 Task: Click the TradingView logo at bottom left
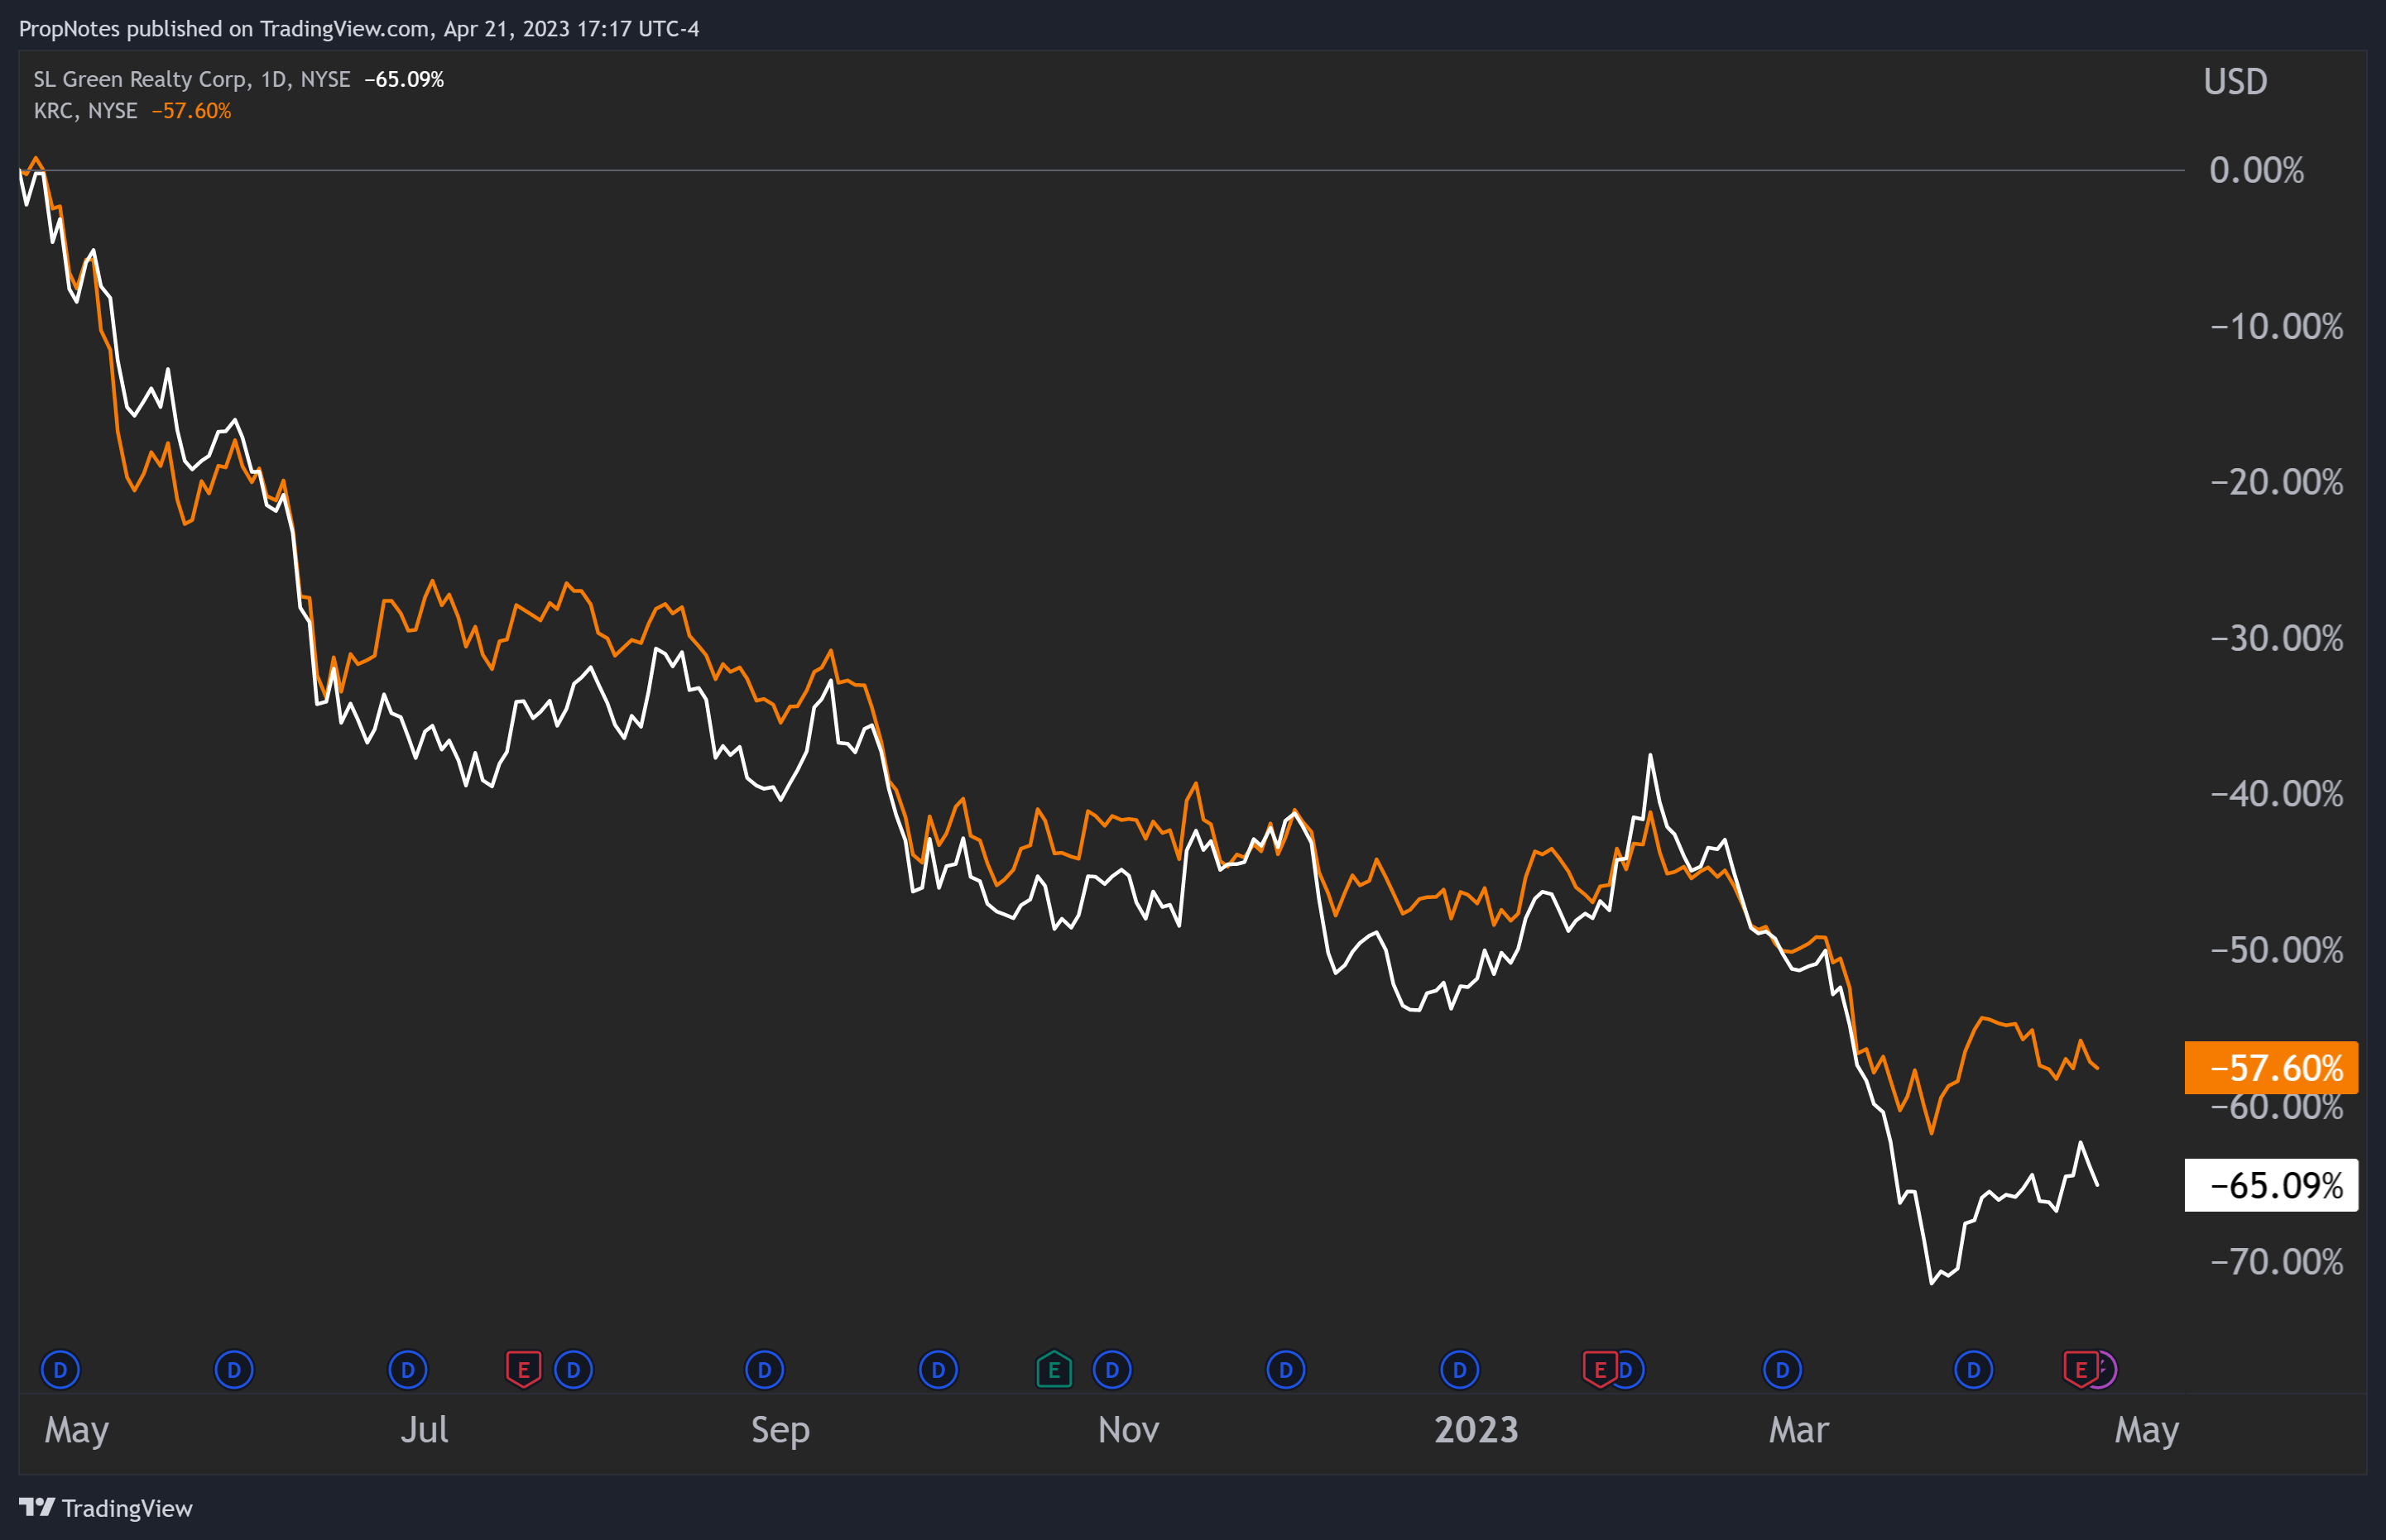tap(105, 1508)
